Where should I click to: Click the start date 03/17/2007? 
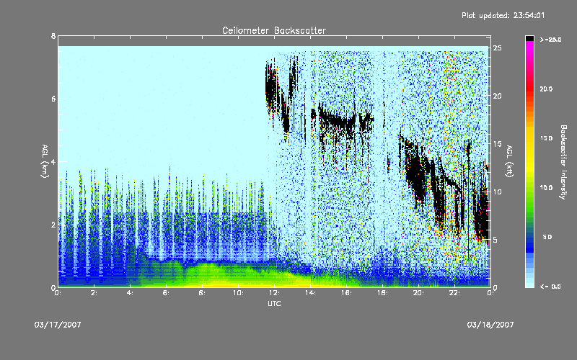click(58, 325)
